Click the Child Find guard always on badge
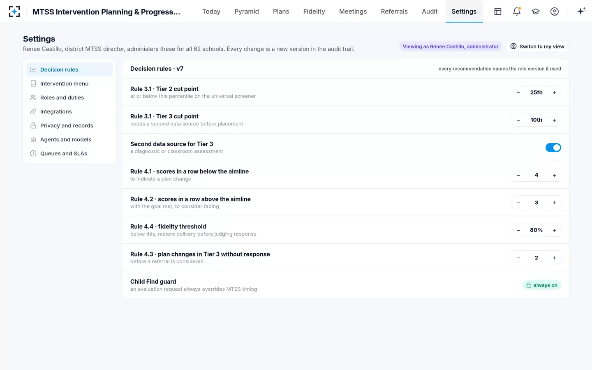The height and width of the screenshot is (370, 592). tap(542, 285)
